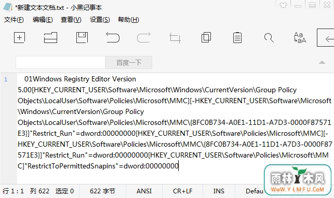Click line number 1 in the gutter

point(6,79)
